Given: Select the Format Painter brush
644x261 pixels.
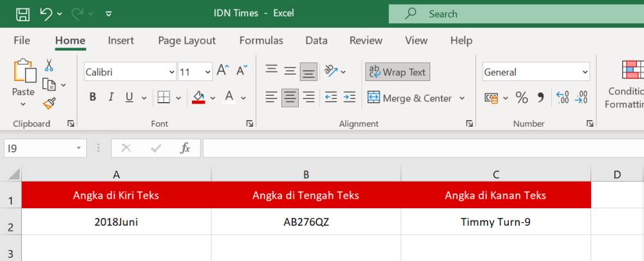Looking at the screenshot, I should pos(50,104).
